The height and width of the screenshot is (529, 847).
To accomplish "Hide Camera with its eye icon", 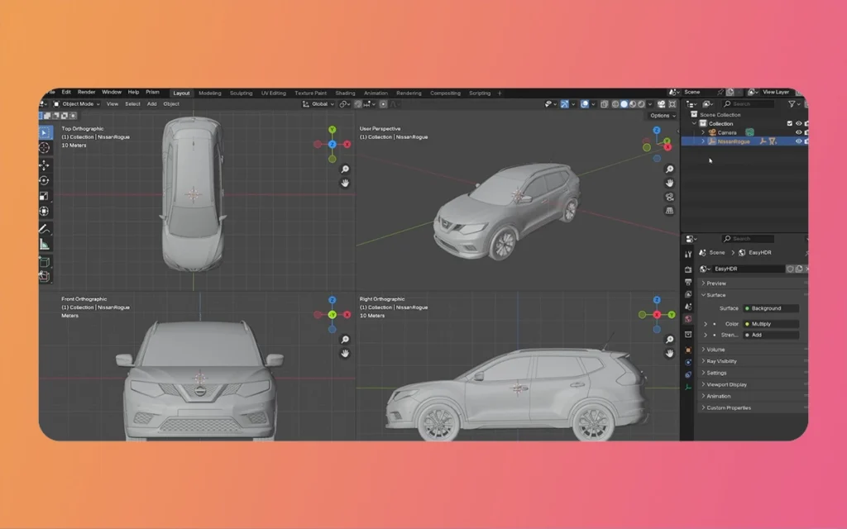I will click(x=798, y=132).
